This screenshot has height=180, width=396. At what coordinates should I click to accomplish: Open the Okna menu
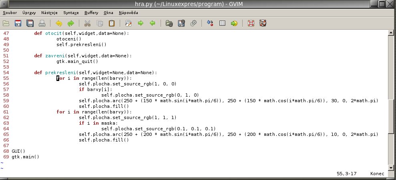(109, 13)
